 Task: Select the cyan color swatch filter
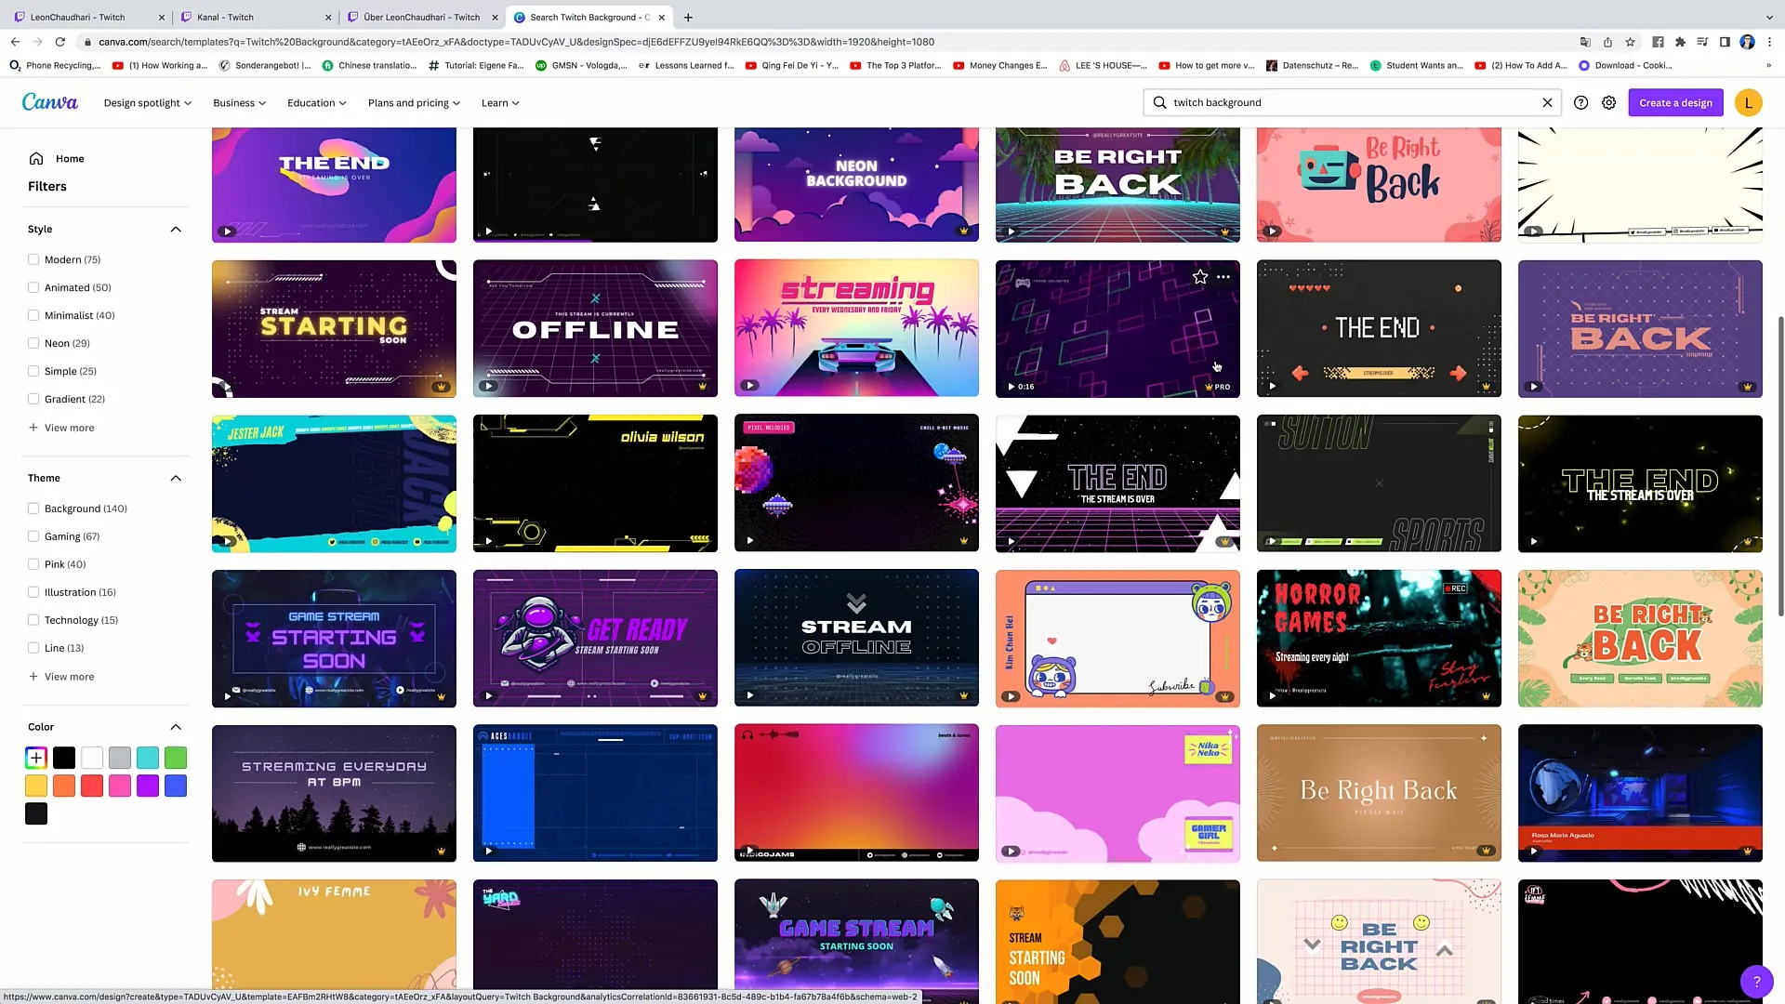pos(147,758)
